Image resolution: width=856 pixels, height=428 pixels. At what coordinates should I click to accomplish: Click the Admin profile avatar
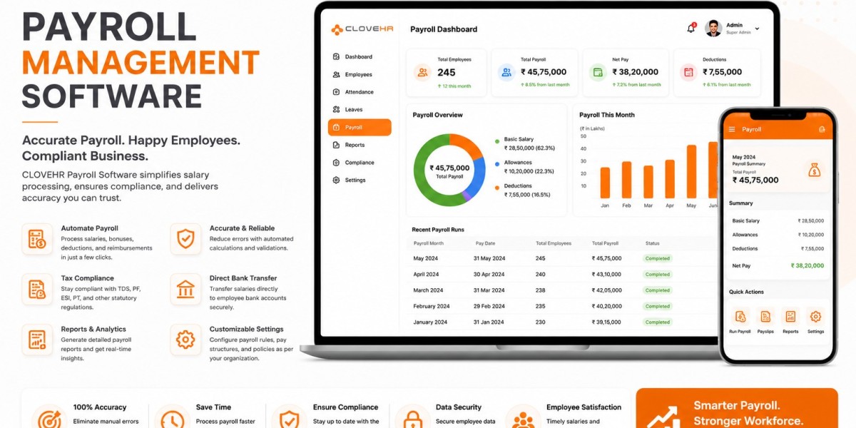[x=713, y=29]
